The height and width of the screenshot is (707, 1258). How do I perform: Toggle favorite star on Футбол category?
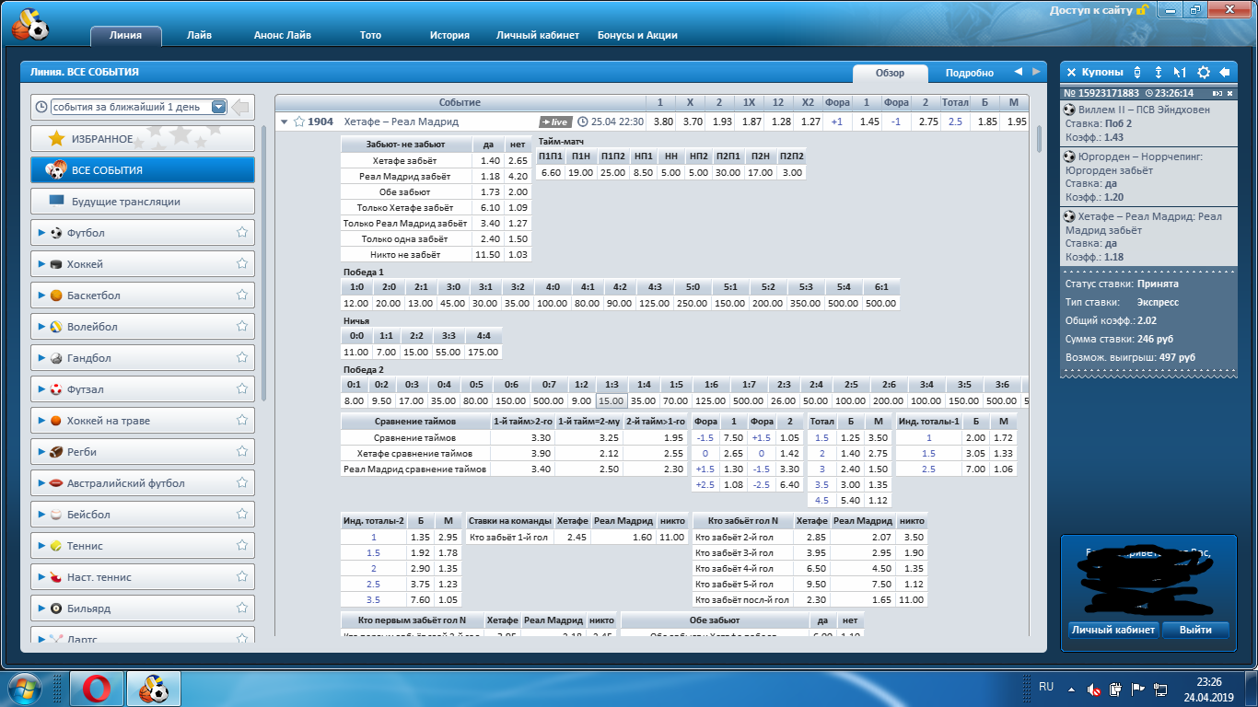[x=242, y=233]
